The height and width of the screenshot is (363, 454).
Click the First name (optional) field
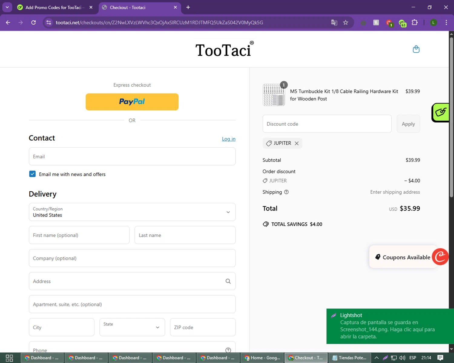pyautogui.click(x=79, y=235)
